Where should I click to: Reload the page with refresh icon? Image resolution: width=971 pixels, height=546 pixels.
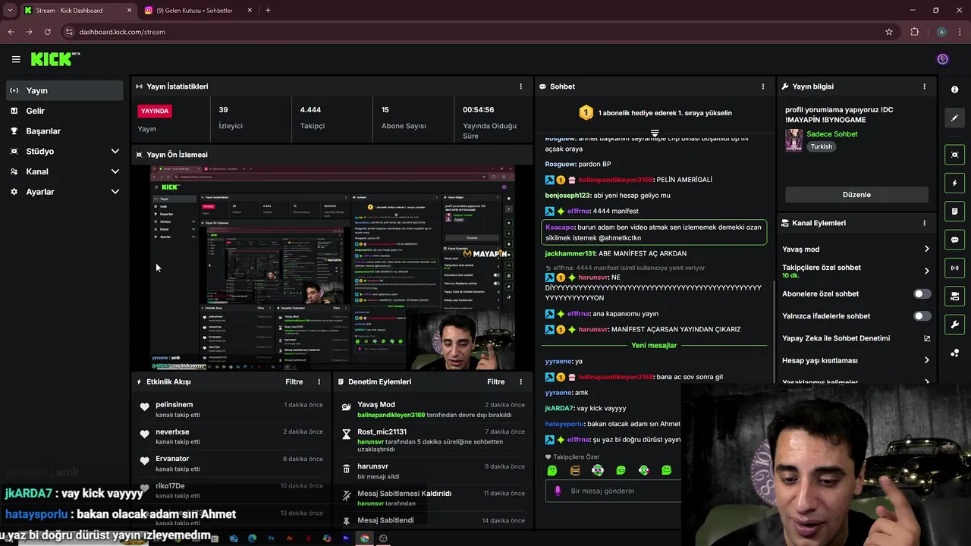click(x=47, y=32)
